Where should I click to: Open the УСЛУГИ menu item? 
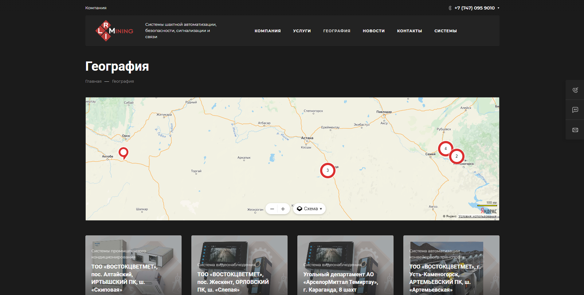coord(302,31)
